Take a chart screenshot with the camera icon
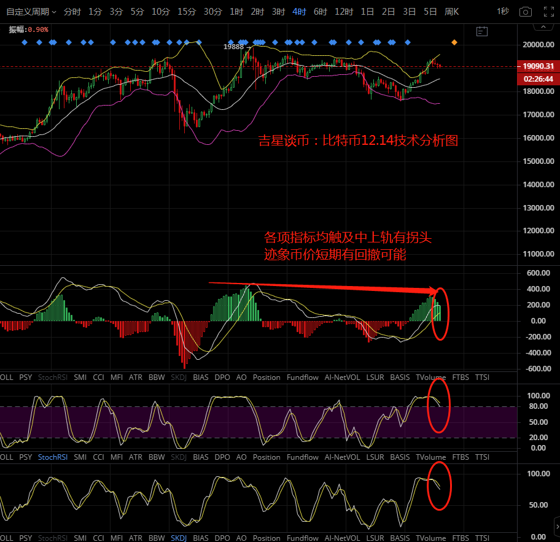Viewport: 560px width, 542px height. (525, 12)
